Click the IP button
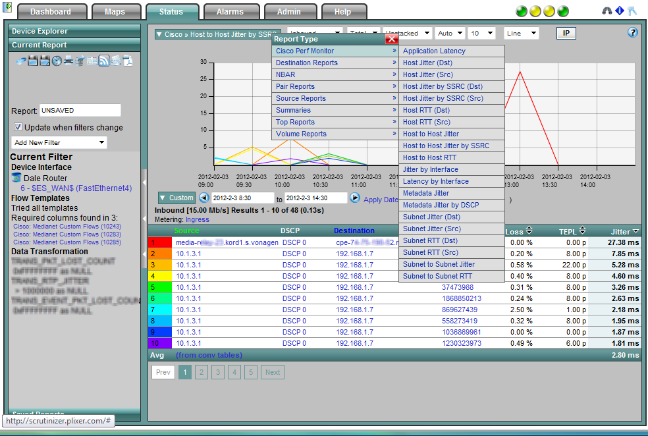 [x=566, y=33]
